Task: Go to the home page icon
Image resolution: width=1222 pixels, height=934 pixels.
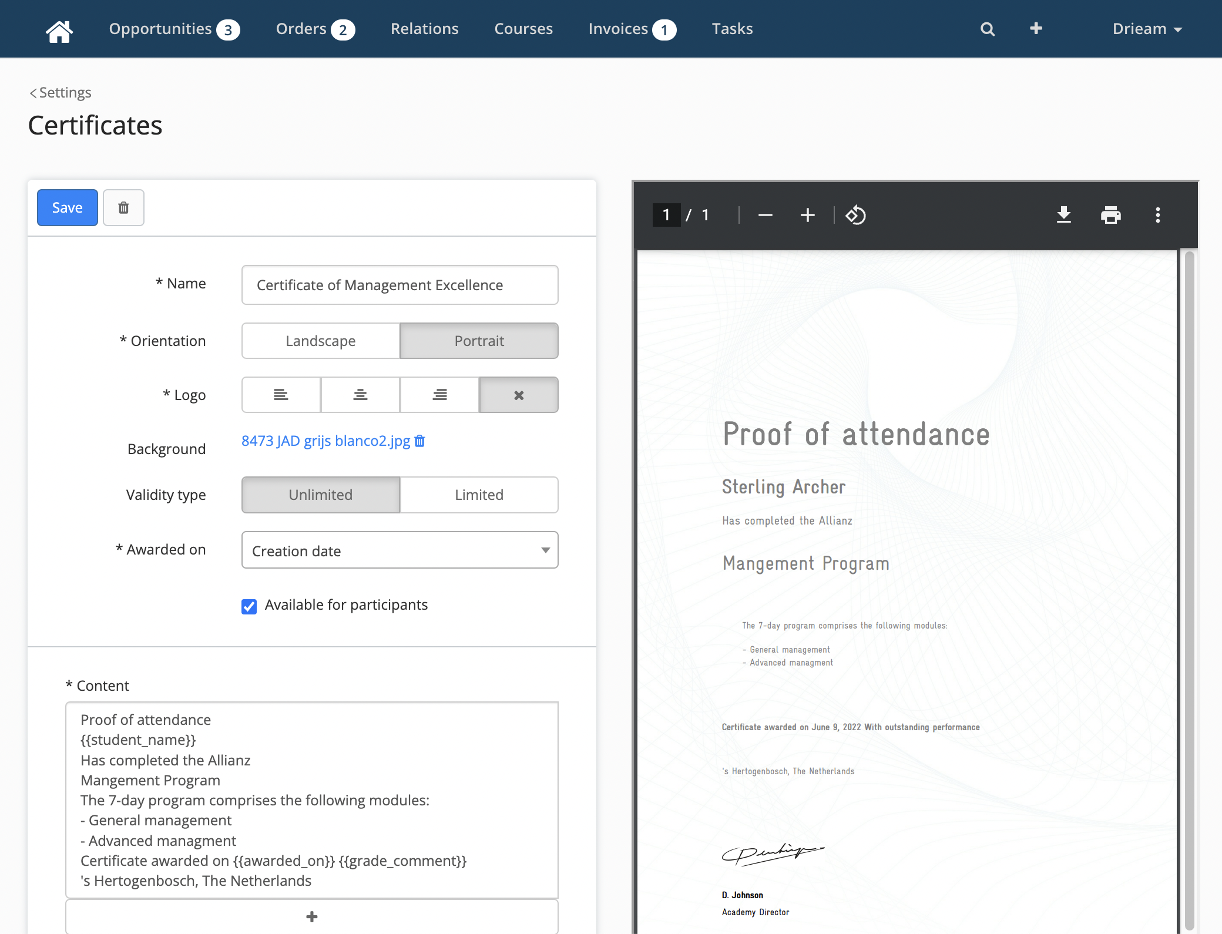Action: pyautogui.click(x=59, y=31)
